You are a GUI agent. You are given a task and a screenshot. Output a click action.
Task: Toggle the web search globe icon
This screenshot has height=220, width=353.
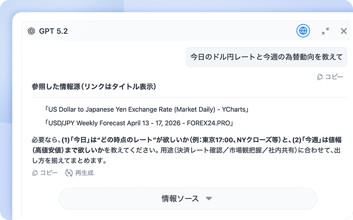(x=303, y=31)
